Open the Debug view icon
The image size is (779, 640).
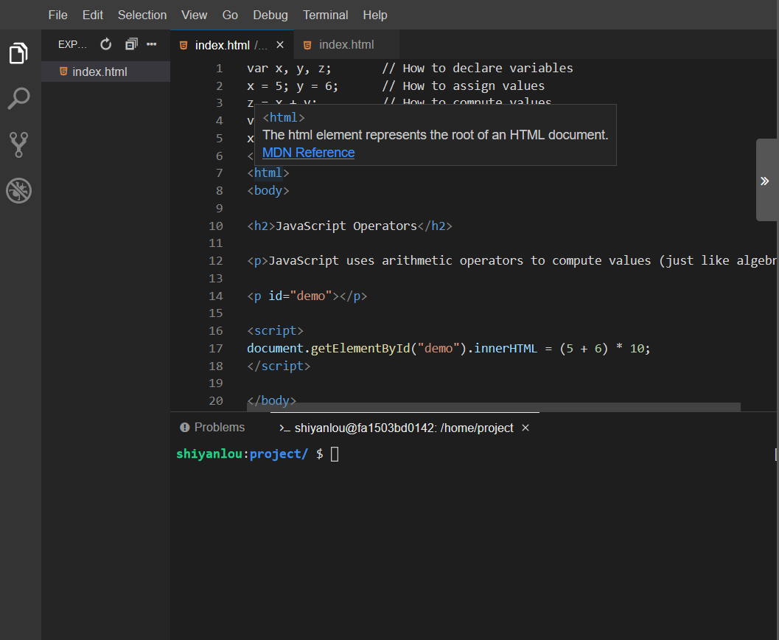pyautogui.click(x=18, y=190)
